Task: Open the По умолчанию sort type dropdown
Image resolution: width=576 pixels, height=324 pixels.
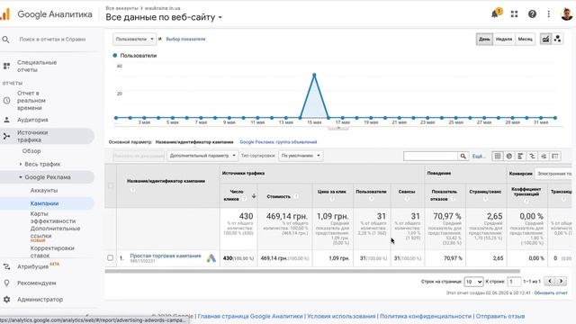Action: point(301,156)
